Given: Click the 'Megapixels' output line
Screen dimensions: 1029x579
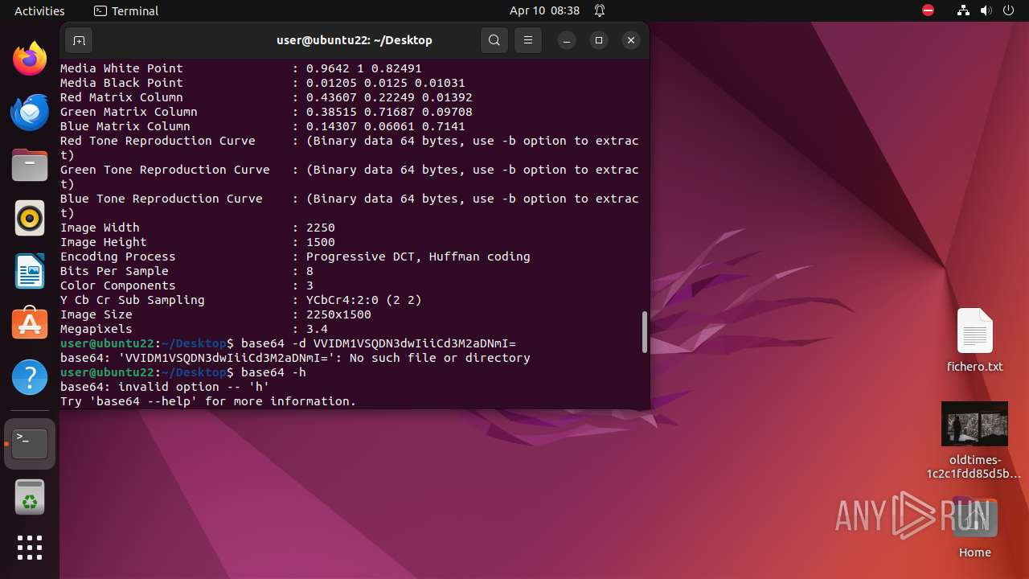Looking at the screenshot, I should pyautogui.click(x=194, y=329).
